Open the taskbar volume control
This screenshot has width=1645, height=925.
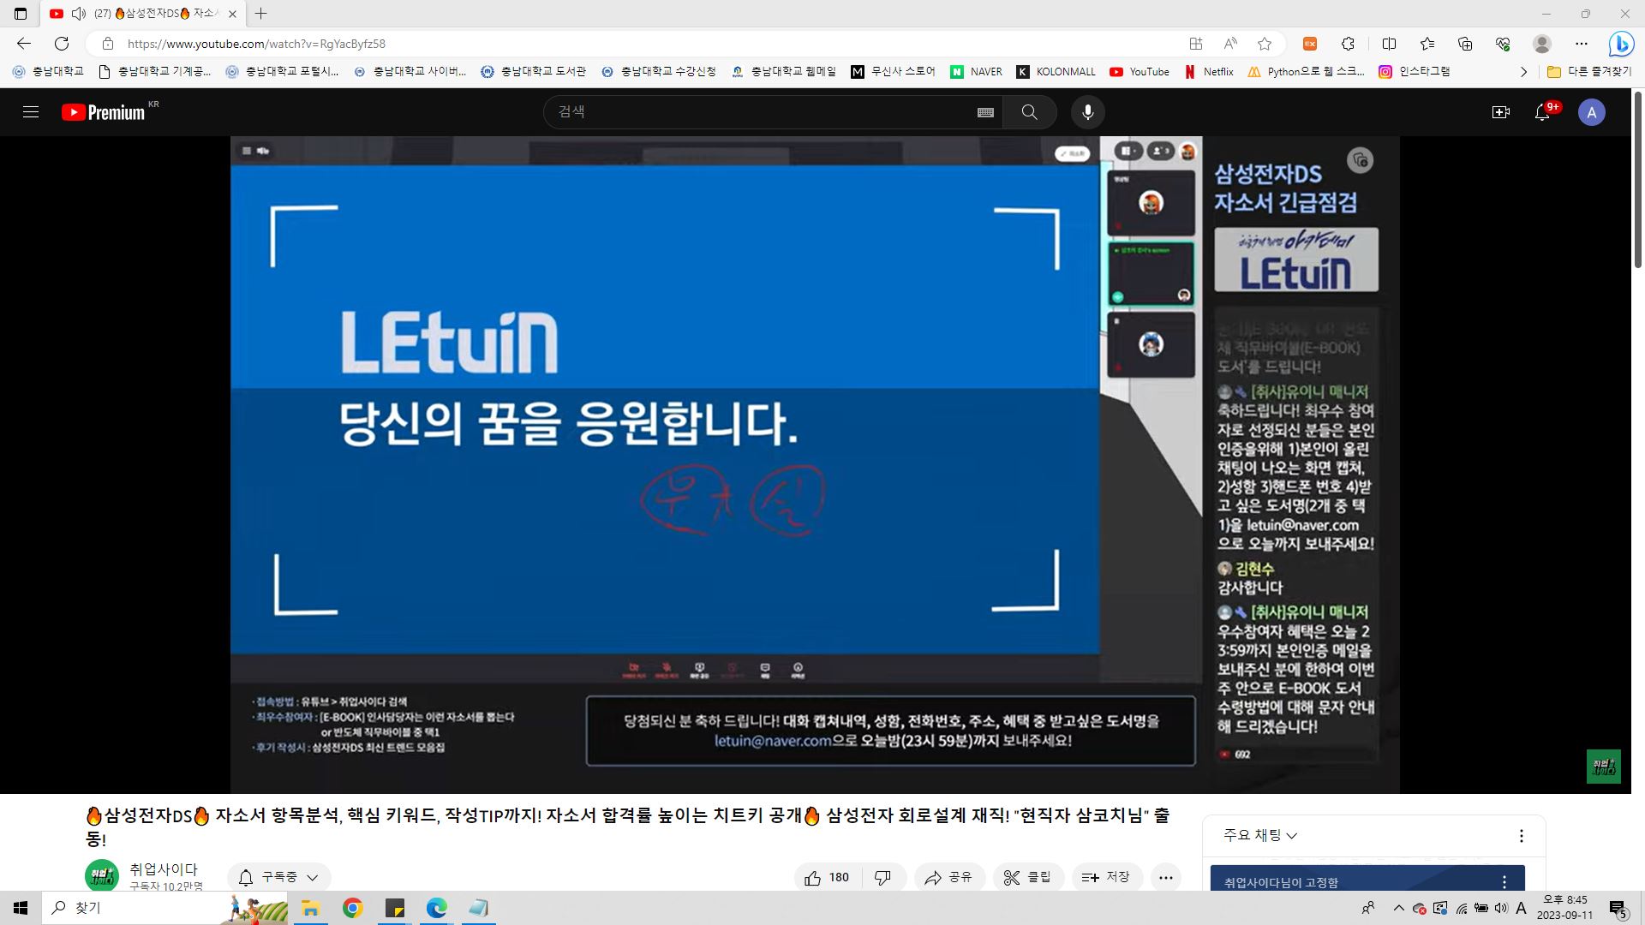coord(1500,908)
